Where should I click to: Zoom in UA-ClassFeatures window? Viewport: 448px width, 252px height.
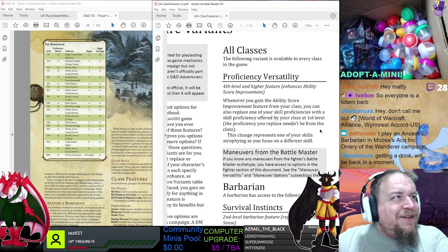coord(295,25)
